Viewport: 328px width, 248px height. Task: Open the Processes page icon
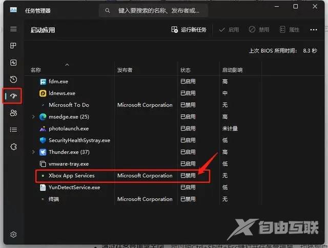tap(13, 46)
